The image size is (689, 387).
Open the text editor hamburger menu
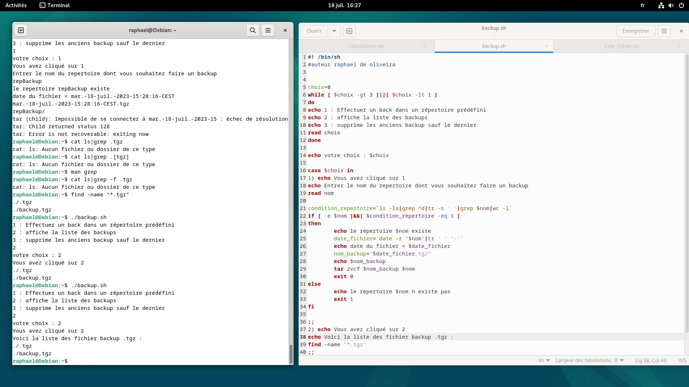[664, 31]
